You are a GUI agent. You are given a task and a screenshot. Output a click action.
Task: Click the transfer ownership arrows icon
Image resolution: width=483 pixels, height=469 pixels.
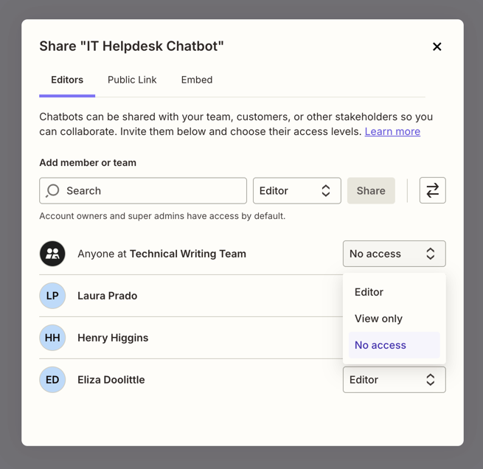[432, 190]
